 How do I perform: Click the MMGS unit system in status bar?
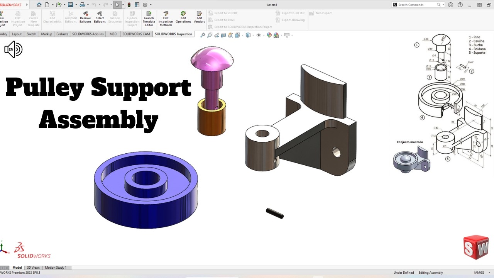click(x=479, y=273)
